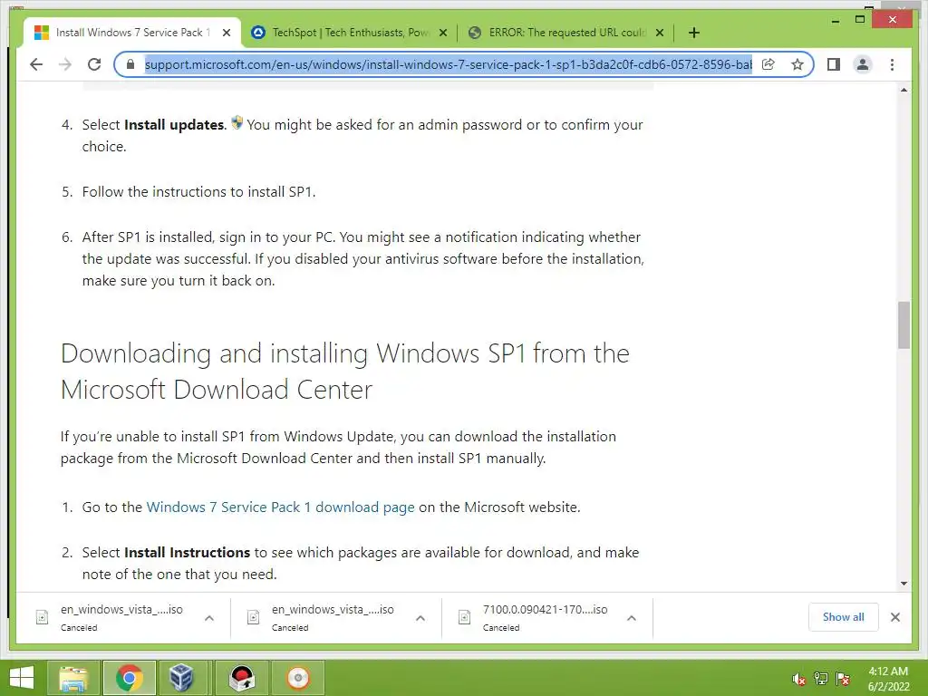Click Show all downloads button
Viewport: 928px width, 696px height.
click(x=844, y=617)
